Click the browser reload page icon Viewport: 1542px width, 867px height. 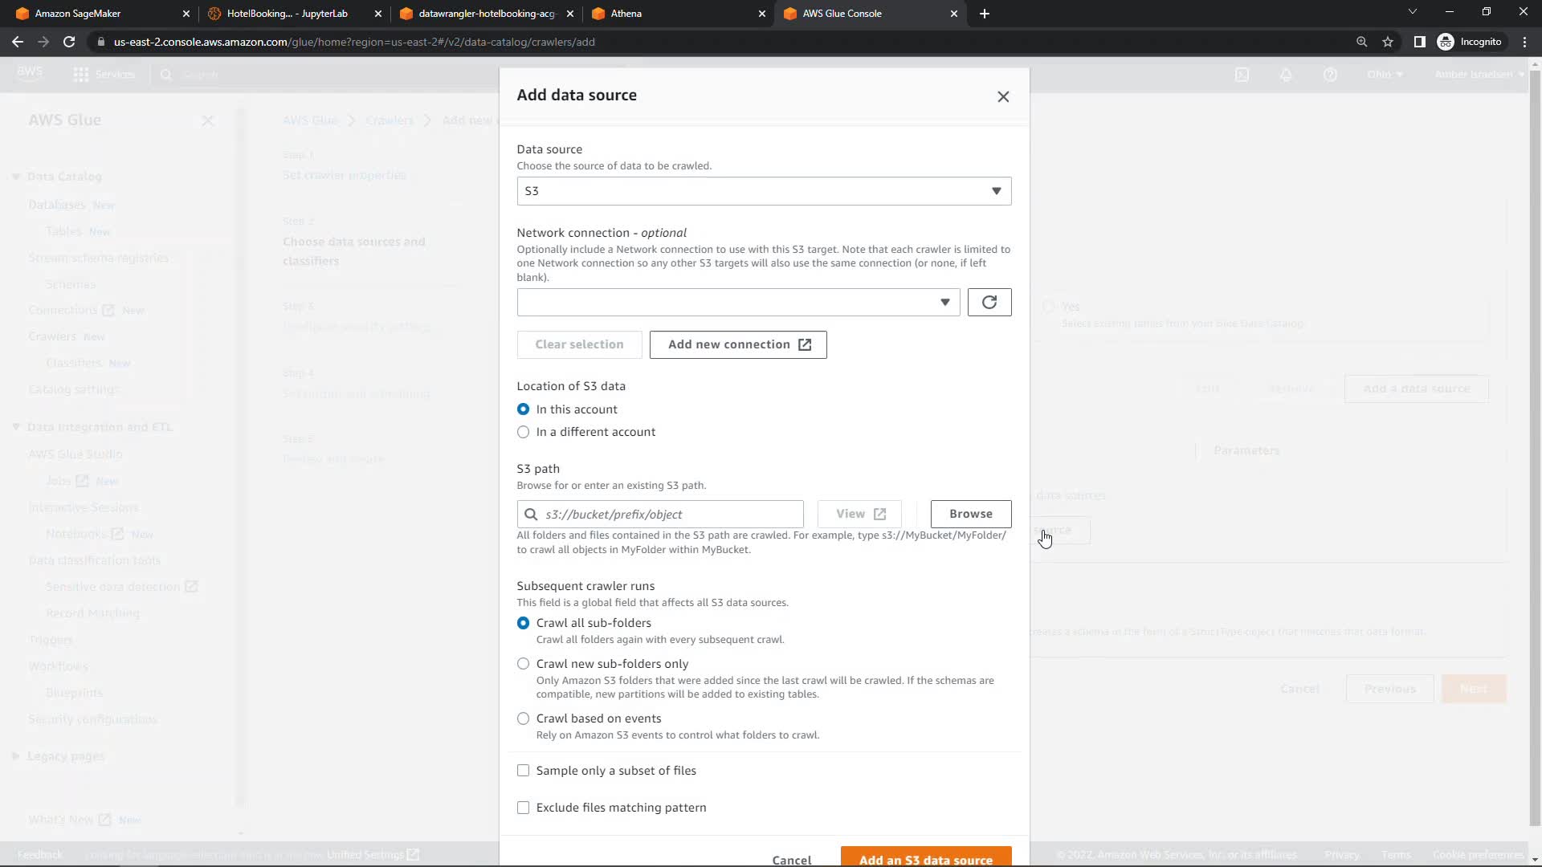coord(69,42)
